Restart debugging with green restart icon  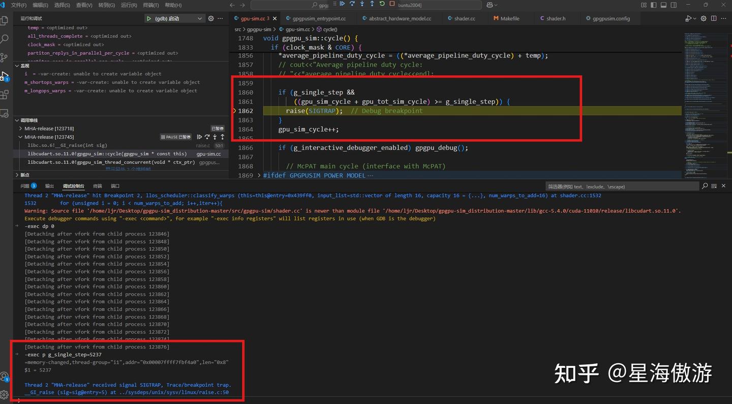(382, 4)
